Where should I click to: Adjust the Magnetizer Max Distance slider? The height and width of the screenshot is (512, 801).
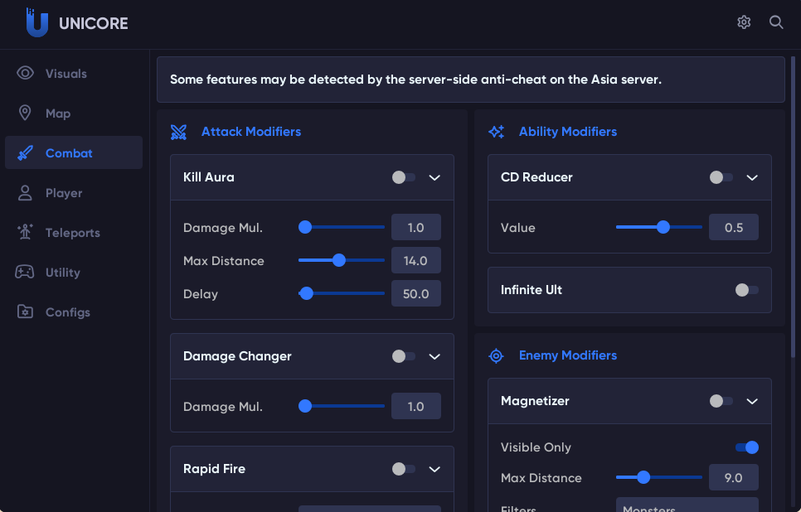[x=659, y=477]
